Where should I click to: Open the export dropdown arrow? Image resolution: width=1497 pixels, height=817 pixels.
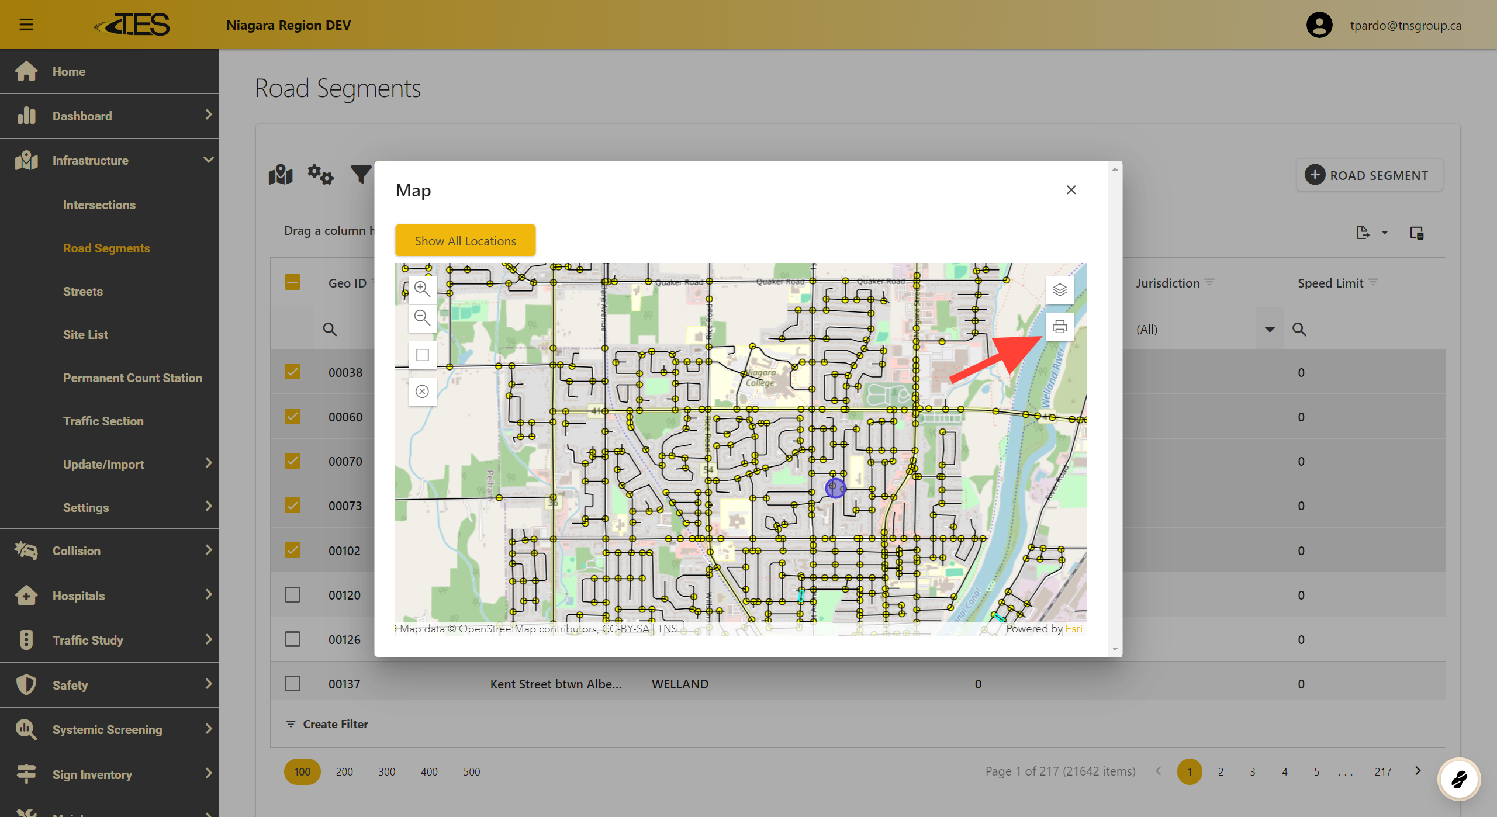tap(1384, 233)
